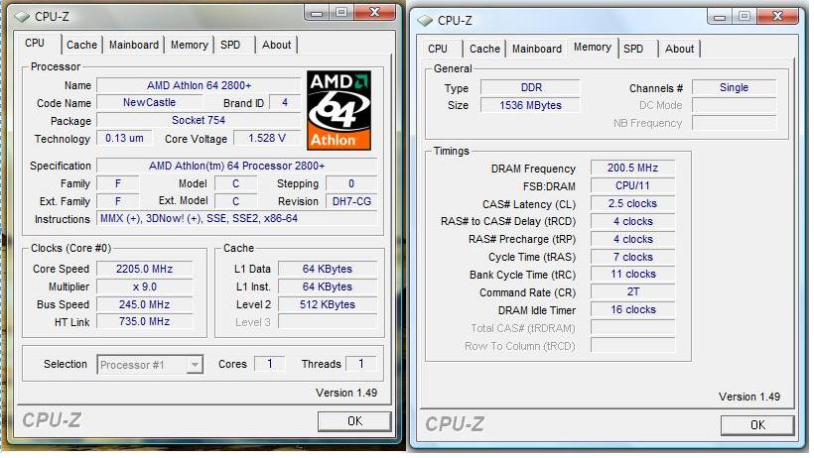Click the memory Type value DDR
This screenshot has height=458, width=814.
[x=530, y=87]
